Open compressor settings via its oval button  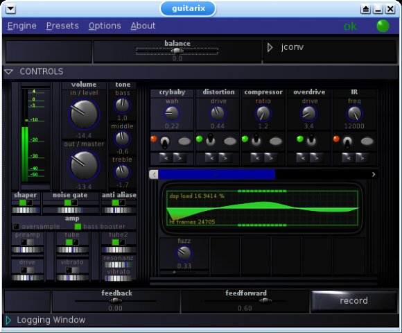coord(276,142)
